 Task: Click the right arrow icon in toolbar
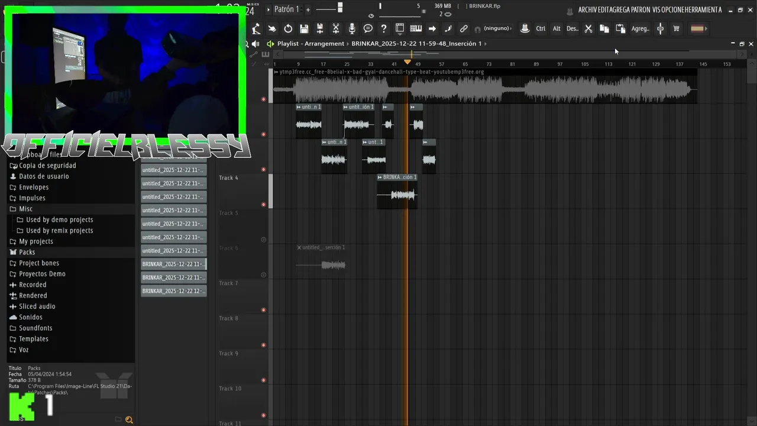[432, 28]
